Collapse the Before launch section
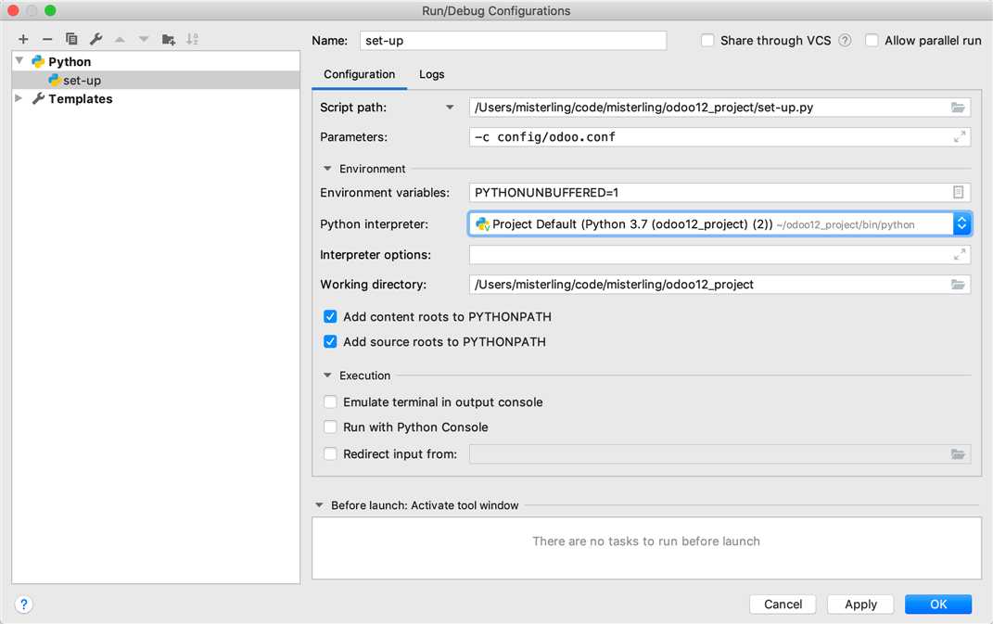 [319, 505]
